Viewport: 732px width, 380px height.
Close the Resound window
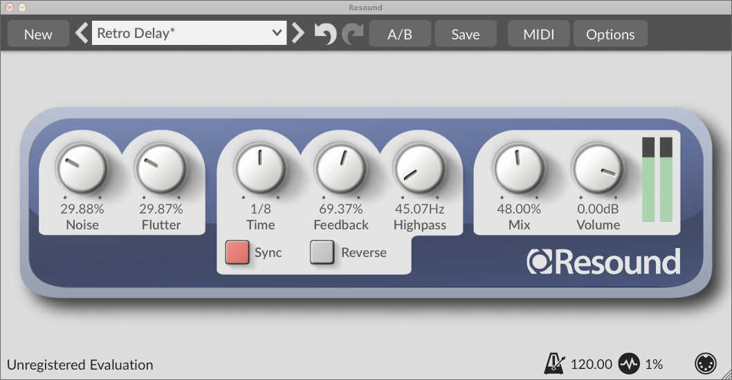pos(9,8)
